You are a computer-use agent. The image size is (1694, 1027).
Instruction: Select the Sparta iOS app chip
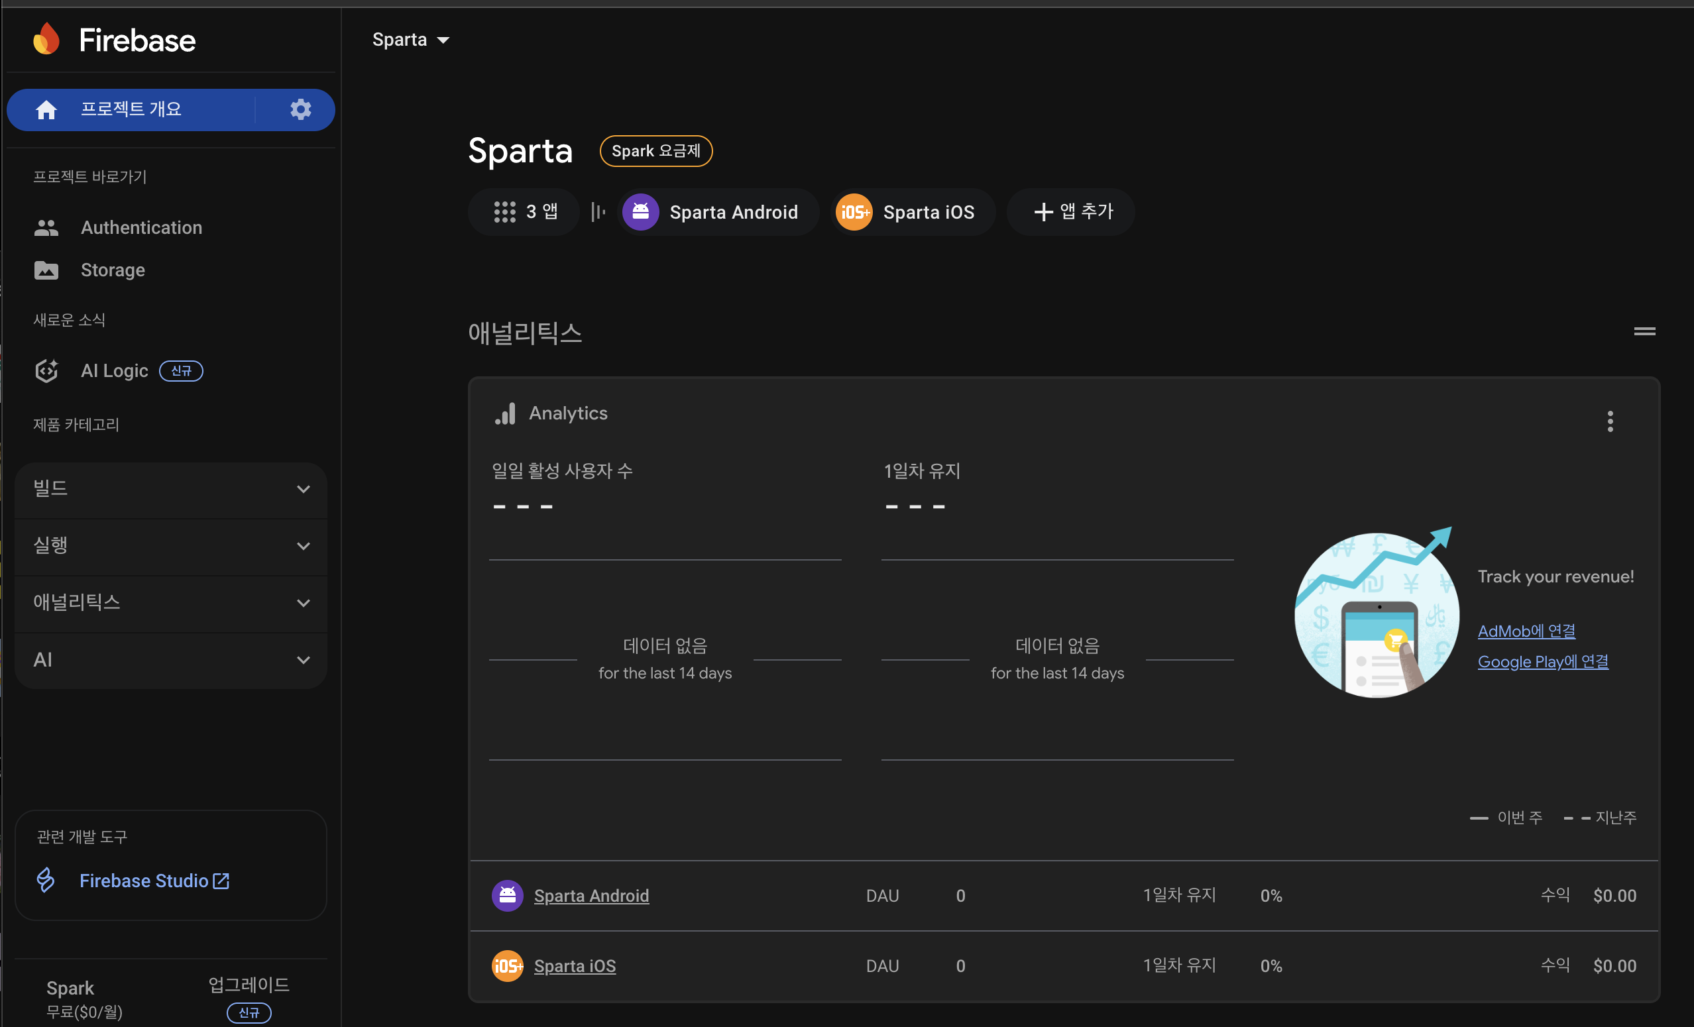913,212
